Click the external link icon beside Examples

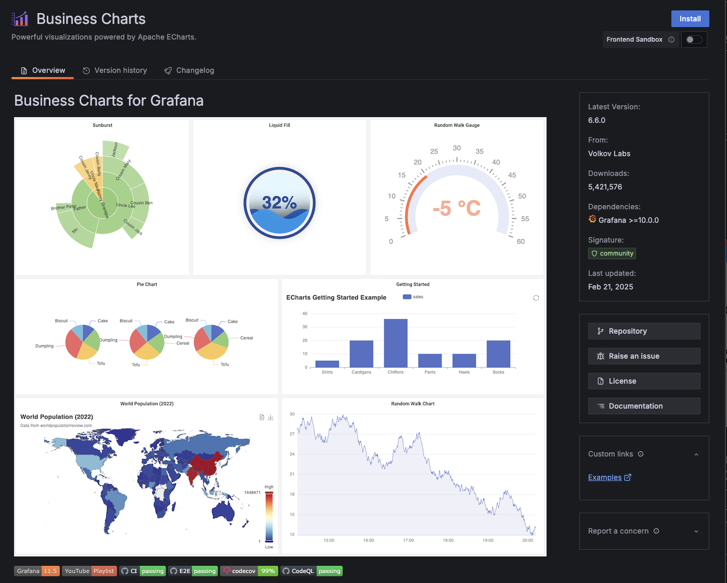click(628, 477)
